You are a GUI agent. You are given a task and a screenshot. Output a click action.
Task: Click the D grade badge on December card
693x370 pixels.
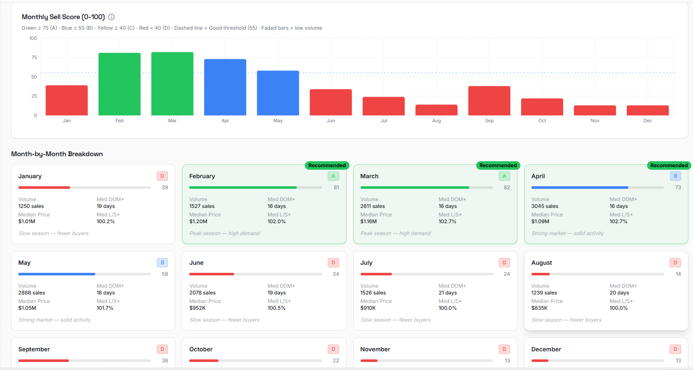(x=675, y=349)
